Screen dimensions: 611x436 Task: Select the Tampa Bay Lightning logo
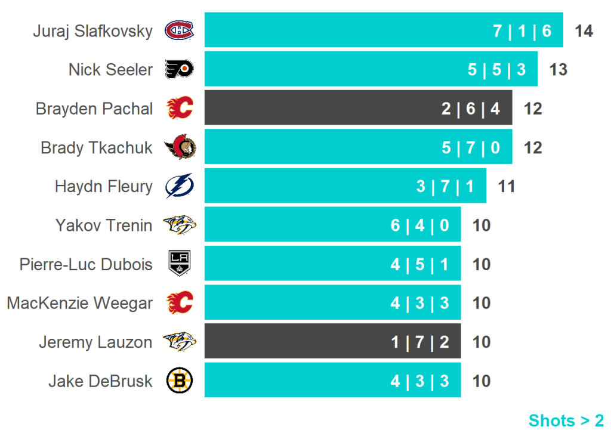tap(179, 186)
